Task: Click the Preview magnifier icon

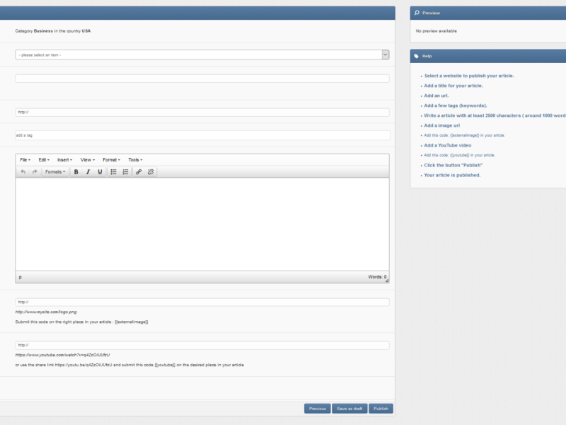Action: pos(417,13)
